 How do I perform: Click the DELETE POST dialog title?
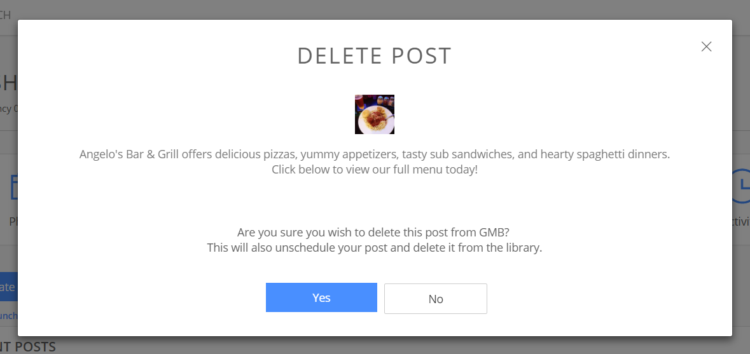click(374, 56)
